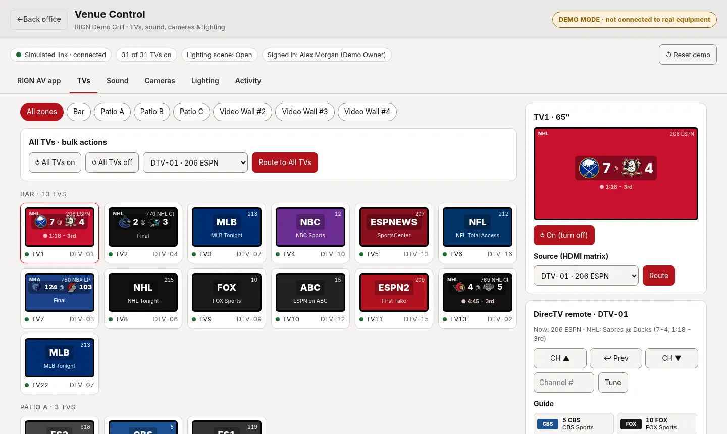Screen dimensions: 727x434
Task: Filter to Video Wall #2
Action: [x=242, y=112]
